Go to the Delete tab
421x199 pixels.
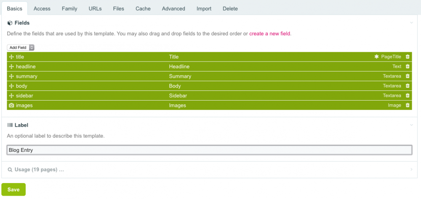tap(230, 8)
